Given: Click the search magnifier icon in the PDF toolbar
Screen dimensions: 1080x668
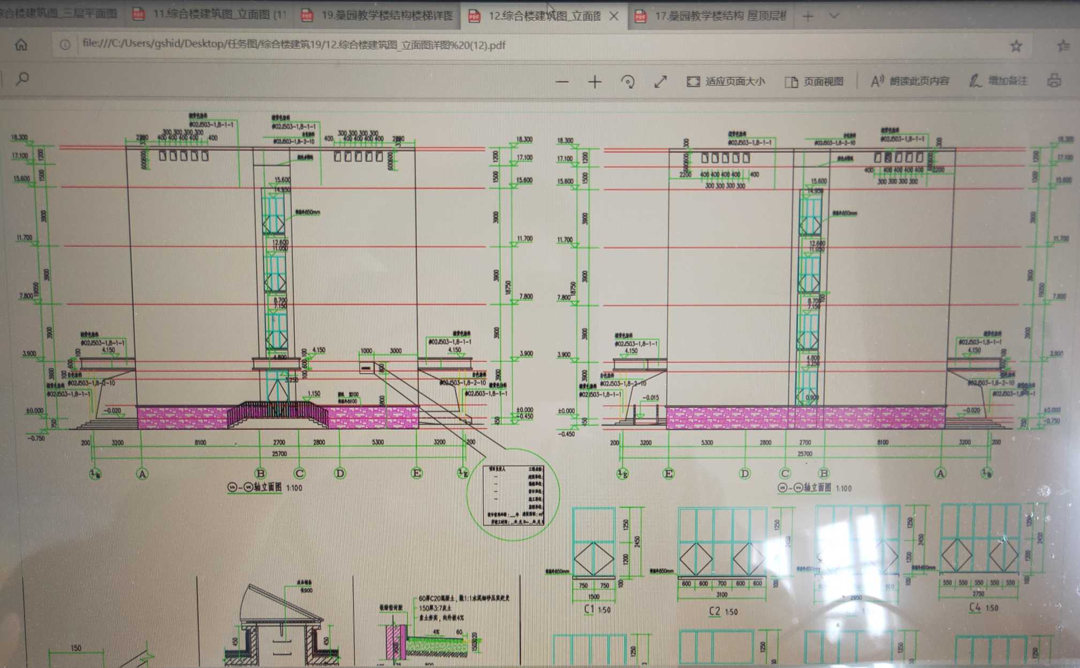Looking at the screenshot, I should (22, 79).
